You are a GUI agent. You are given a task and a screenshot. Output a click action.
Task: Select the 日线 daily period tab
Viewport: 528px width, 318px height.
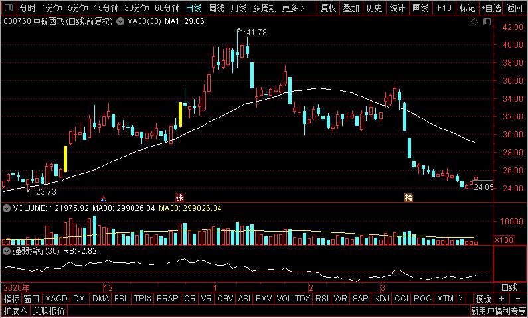click(194, 8)
